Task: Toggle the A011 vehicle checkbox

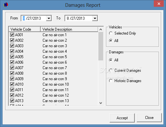Action: click(x=12, y=90)
